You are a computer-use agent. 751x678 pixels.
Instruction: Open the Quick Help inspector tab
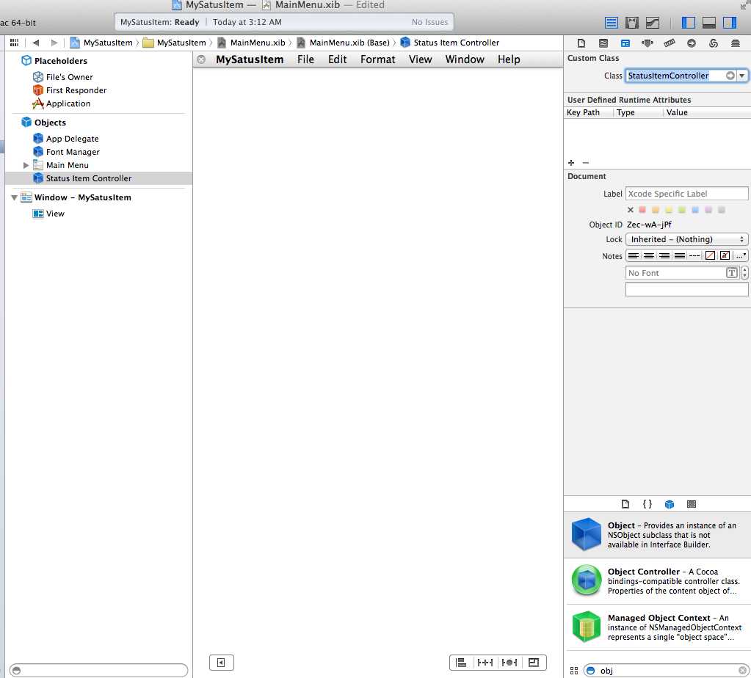[603, 43]
